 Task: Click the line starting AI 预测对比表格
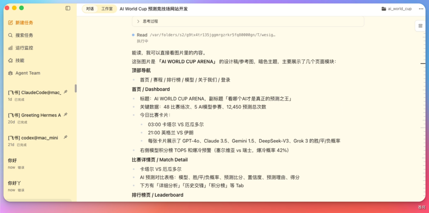[220, 177]
